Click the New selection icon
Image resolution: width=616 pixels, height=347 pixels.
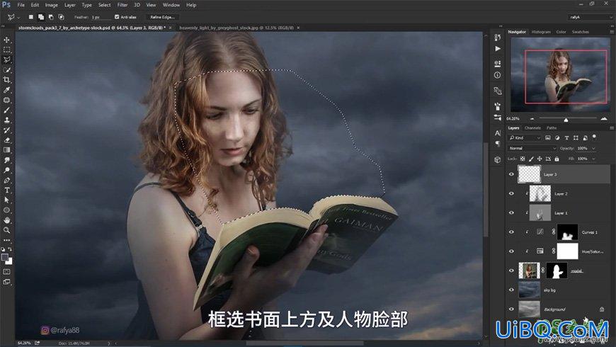point(30,17)
